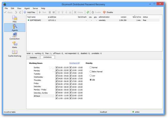Sort by host name column header
The width and height of the screenshot is (168, 118).
tap(37, 17)
